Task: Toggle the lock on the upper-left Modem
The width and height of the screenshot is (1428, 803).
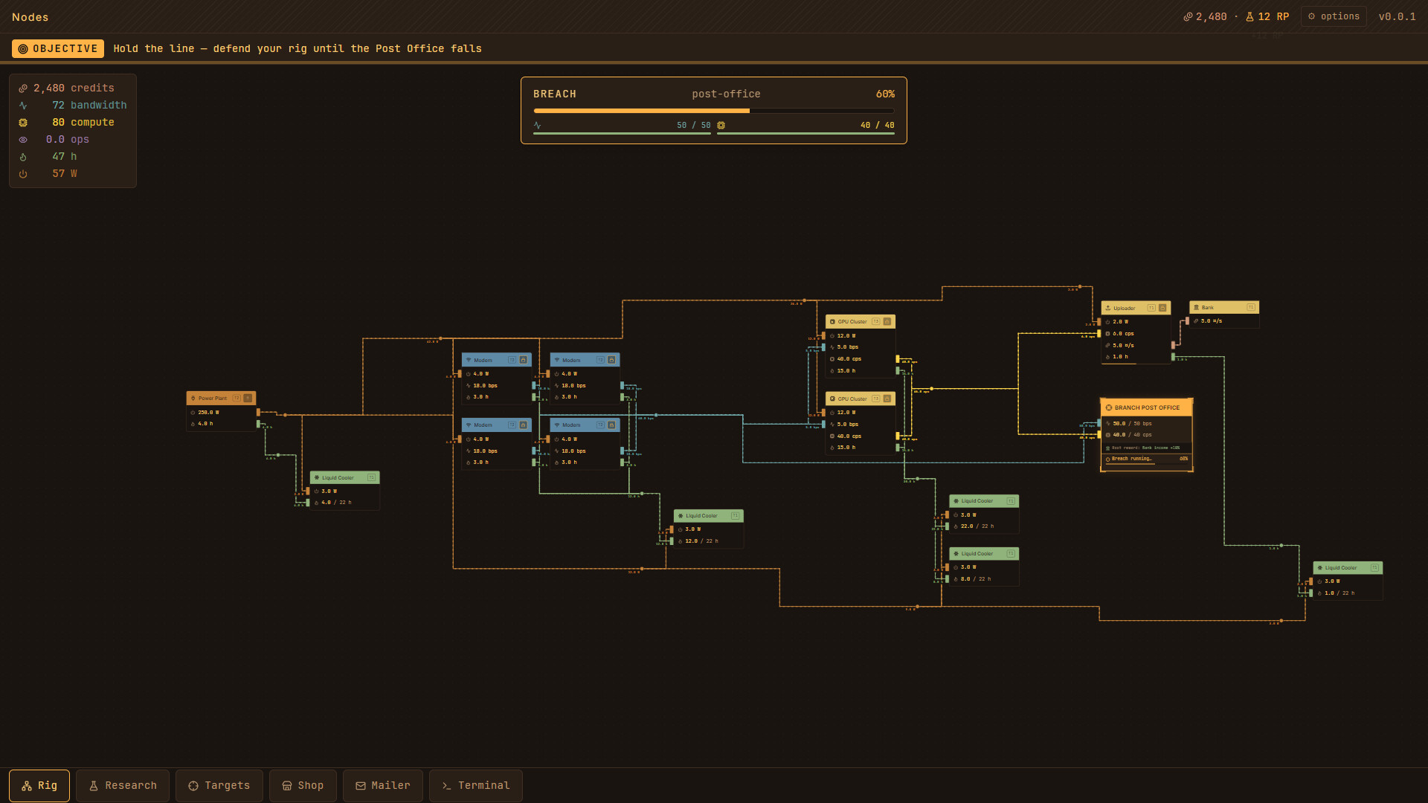Action: pos(523,360)
